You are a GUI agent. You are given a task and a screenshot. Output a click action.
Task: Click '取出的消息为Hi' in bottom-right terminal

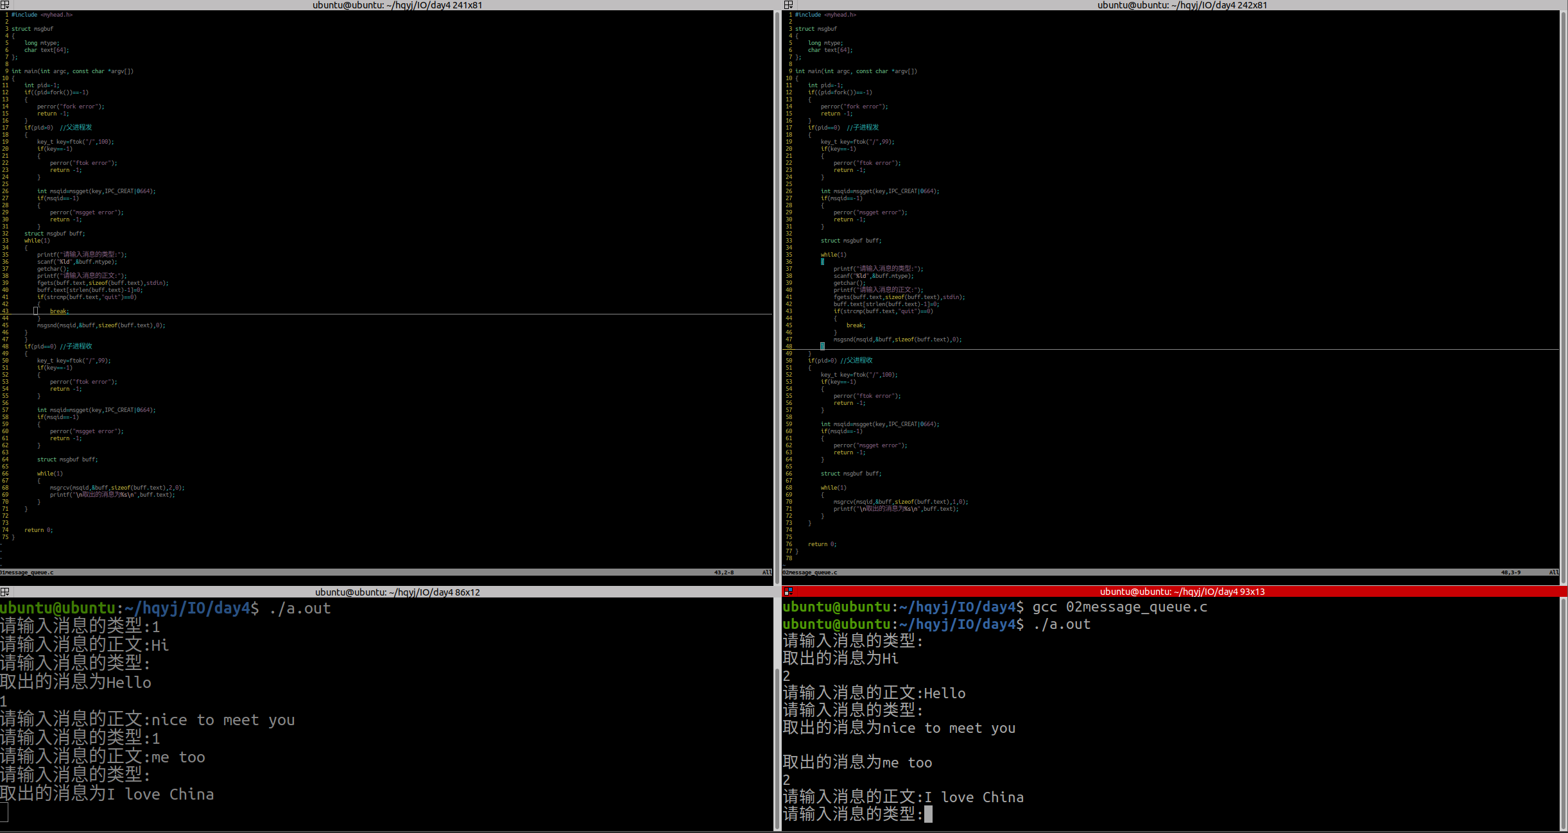tap(841, 658)
